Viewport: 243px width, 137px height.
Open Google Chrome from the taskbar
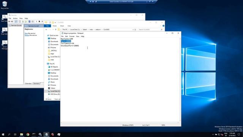click(x=28, y=134)
